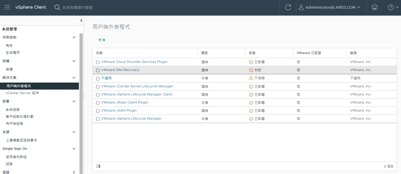Open the VMware vSAN Plugin link
401x174 pixels.
coord(119,111)
